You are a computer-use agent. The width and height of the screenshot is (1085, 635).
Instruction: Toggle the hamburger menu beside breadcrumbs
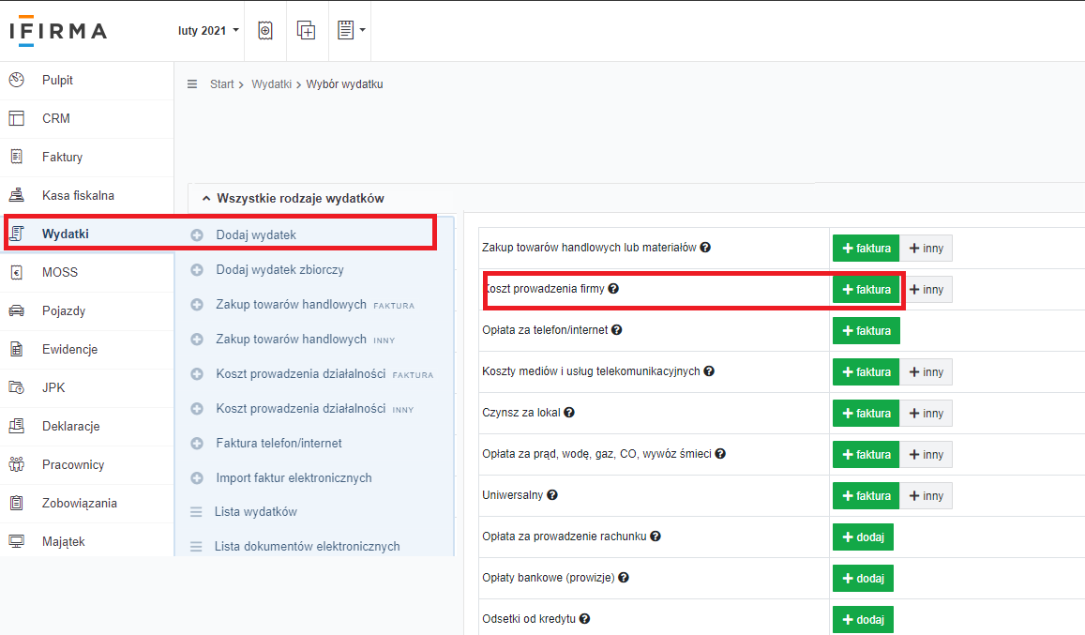192,84
